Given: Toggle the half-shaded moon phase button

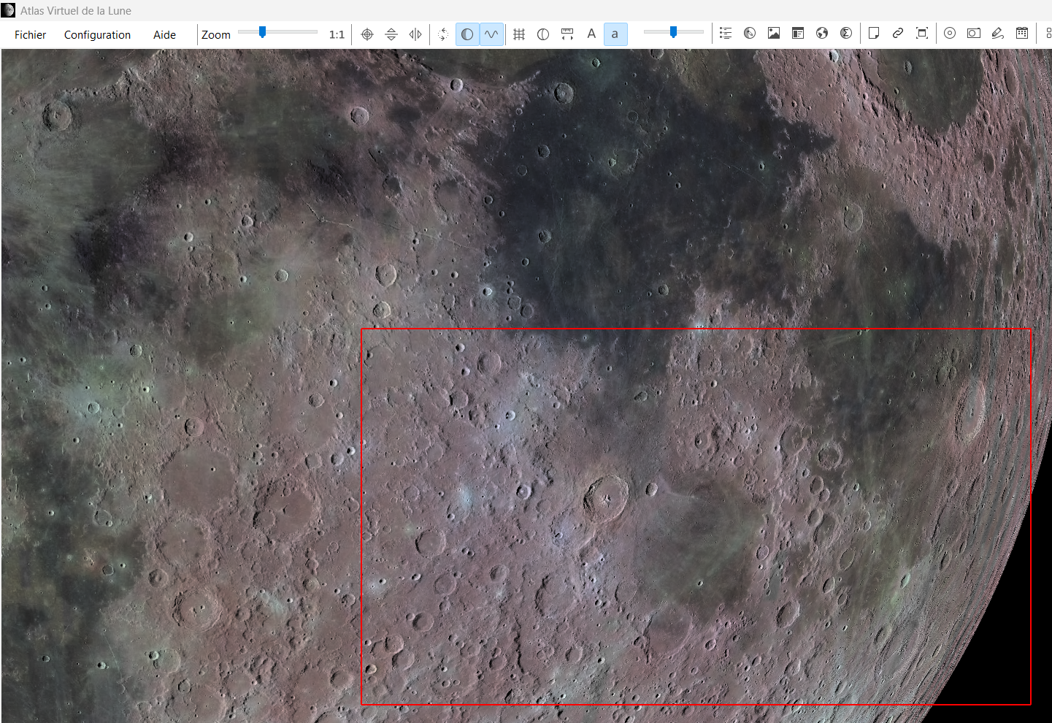Looking at the screenshot, I should point(467,34).
